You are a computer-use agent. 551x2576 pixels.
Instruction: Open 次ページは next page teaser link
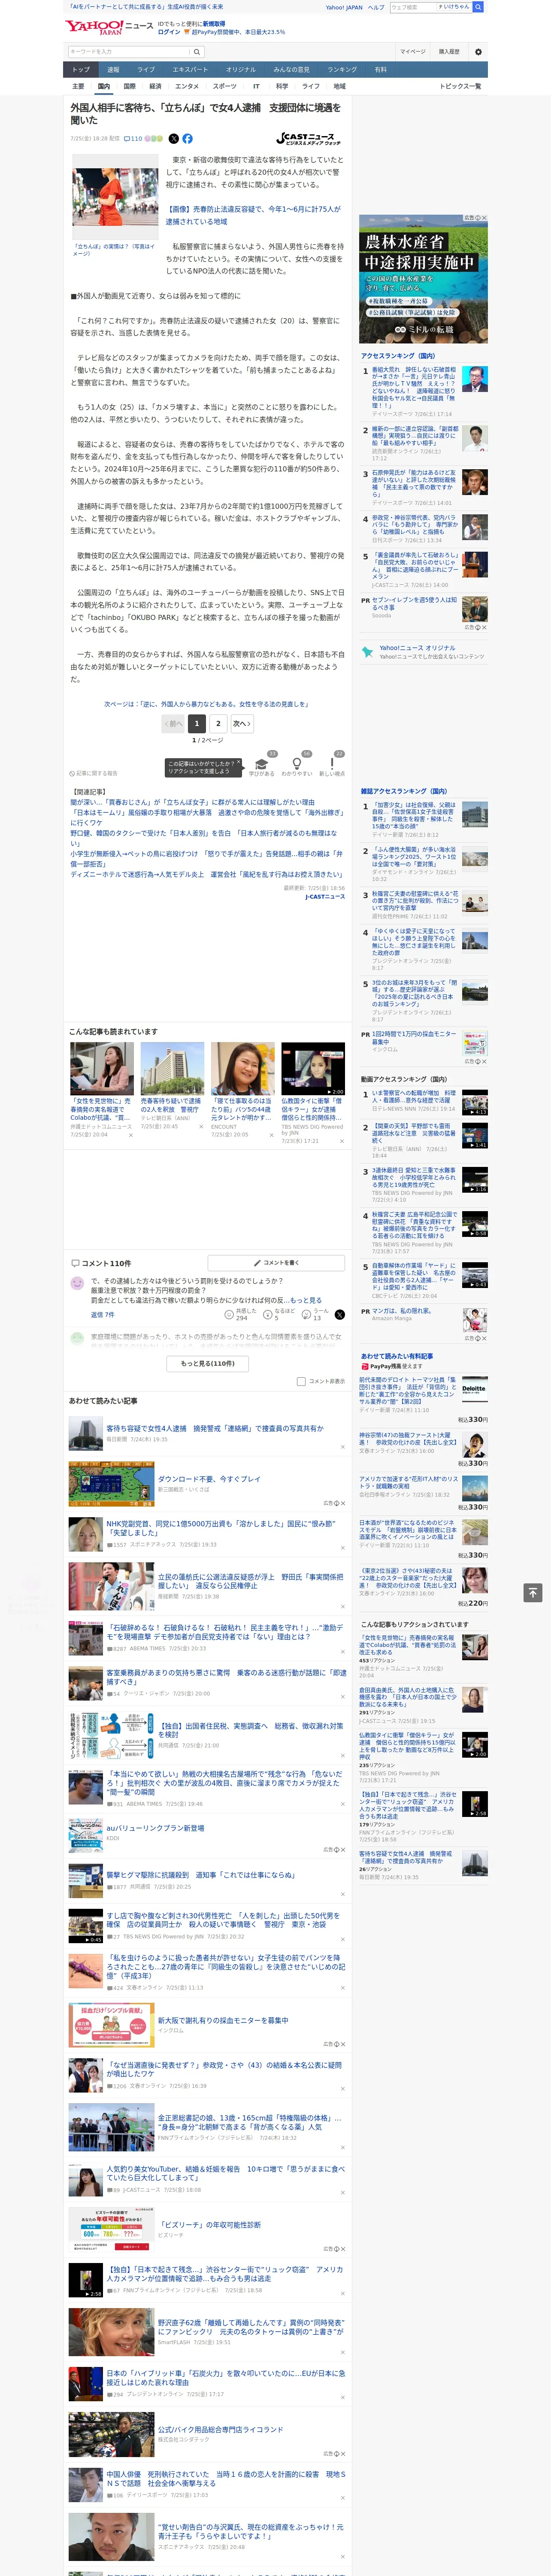(x=206, y=704)
